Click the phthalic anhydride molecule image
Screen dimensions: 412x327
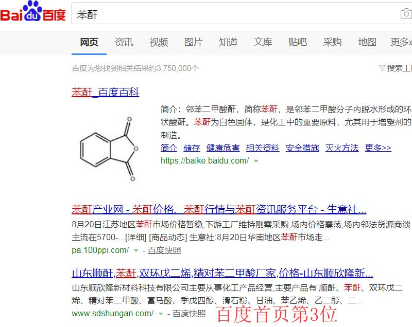[109, 149]
